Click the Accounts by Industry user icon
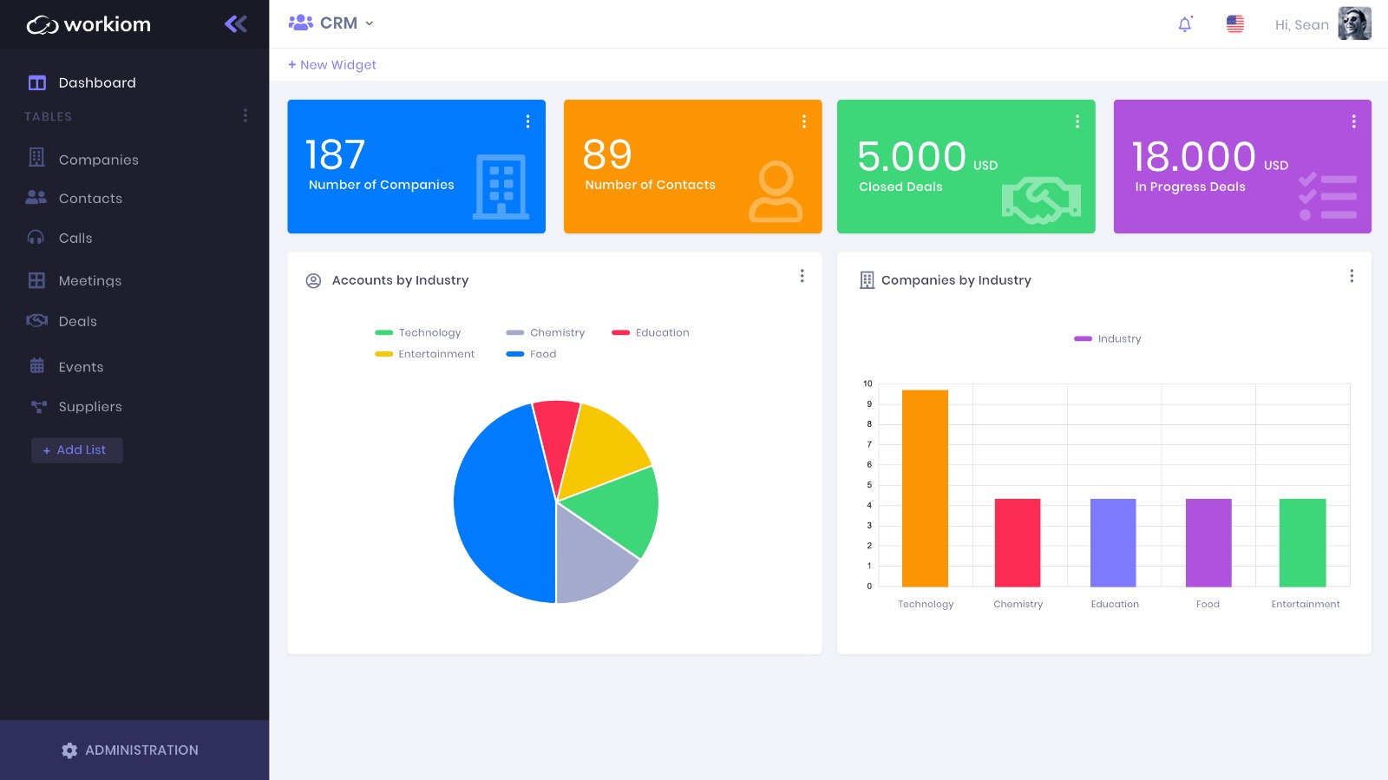This screenshot has width=1388, height=780. pyautogui.click(x=313, y=281)
